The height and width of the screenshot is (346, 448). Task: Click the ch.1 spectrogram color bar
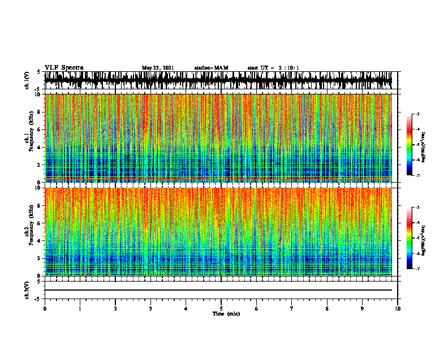tap(409, 145)
